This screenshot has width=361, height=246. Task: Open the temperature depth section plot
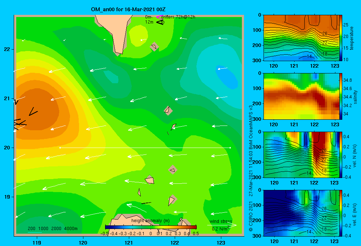click(301, 38)
